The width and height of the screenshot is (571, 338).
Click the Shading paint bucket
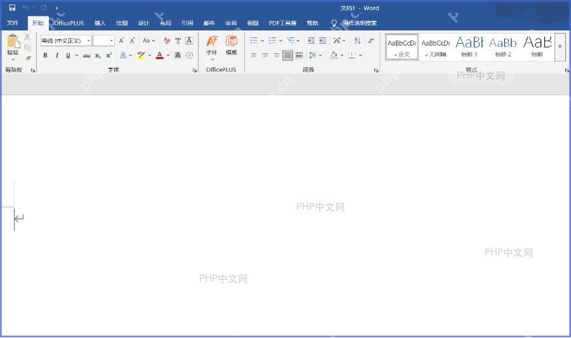click(334, 55)
